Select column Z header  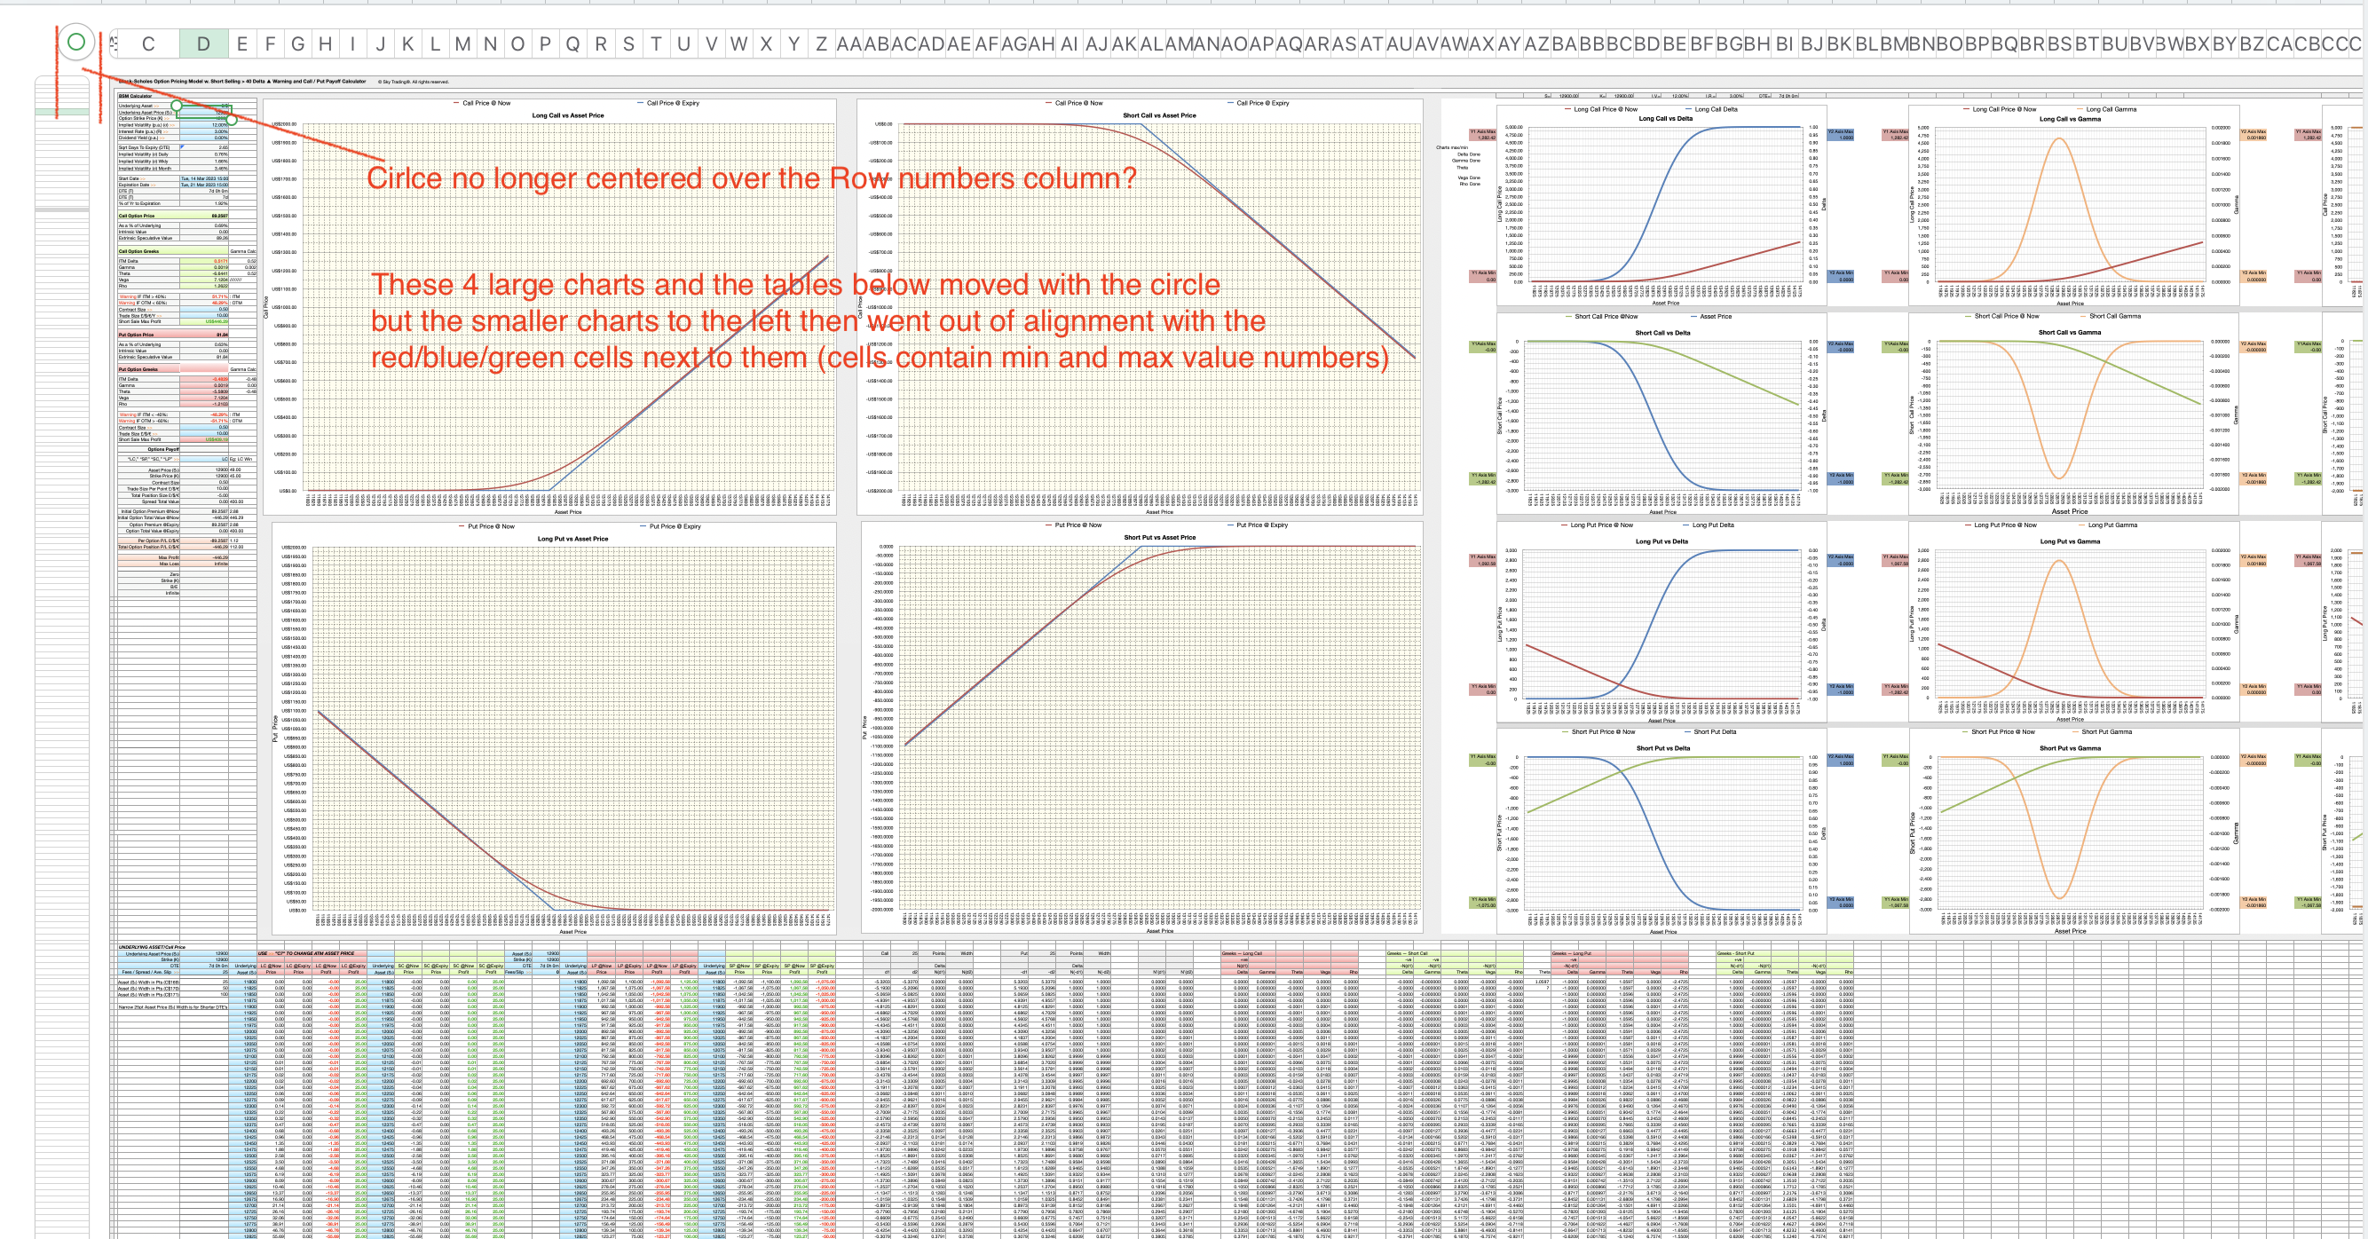coord(821,43)
